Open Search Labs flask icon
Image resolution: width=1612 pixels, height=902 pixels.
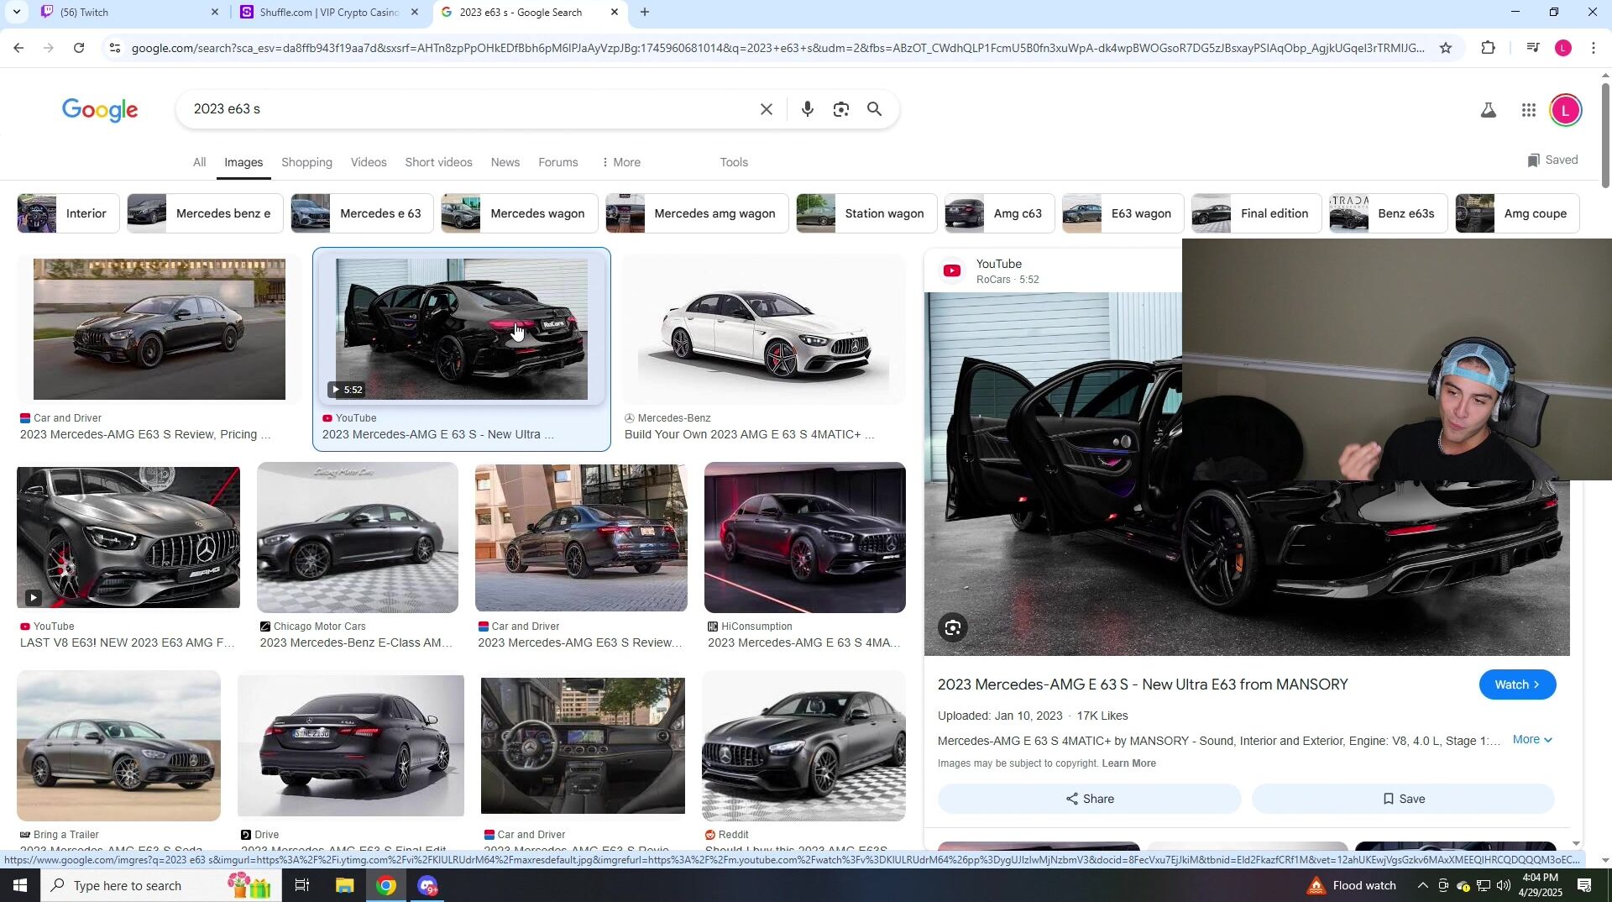(x=1488, y=110)
